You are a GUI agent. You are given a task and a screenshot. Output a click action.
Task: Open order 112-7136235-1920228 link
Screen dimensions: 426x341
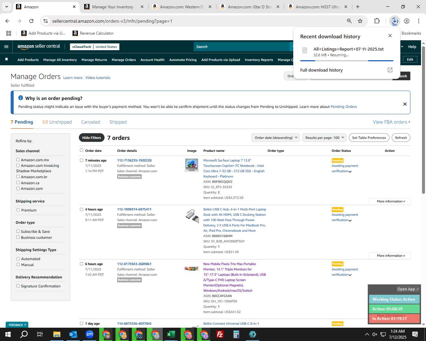point(134,160)
